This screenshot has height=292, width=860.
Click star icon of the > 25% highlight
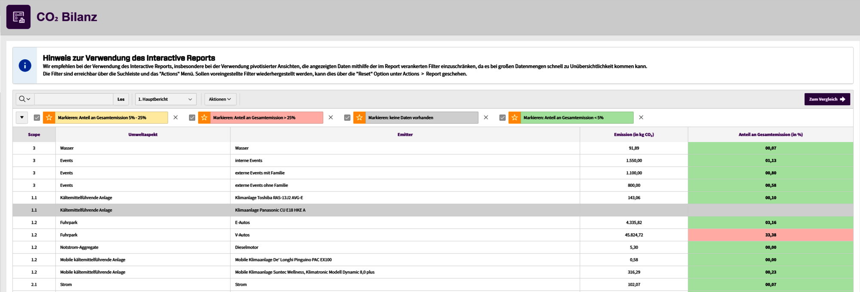204,118
